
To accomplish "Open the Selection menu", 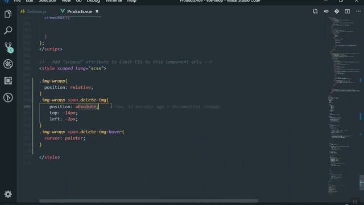I will click(x=47, y=1).
